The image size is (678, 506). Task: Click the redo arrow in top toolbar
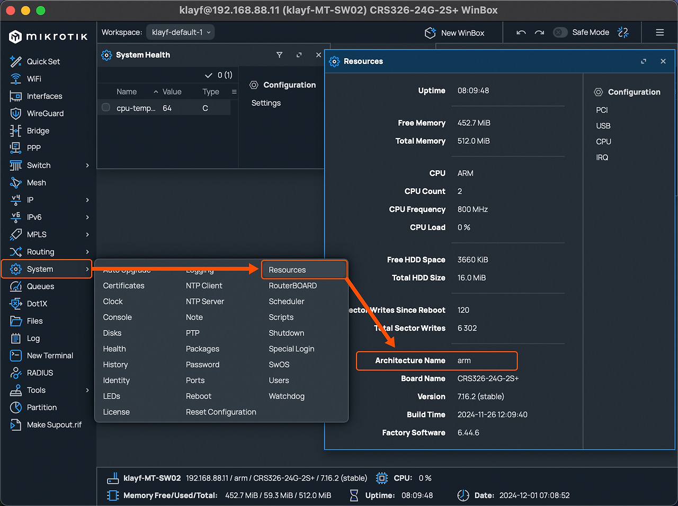click(x=539, y=32)
